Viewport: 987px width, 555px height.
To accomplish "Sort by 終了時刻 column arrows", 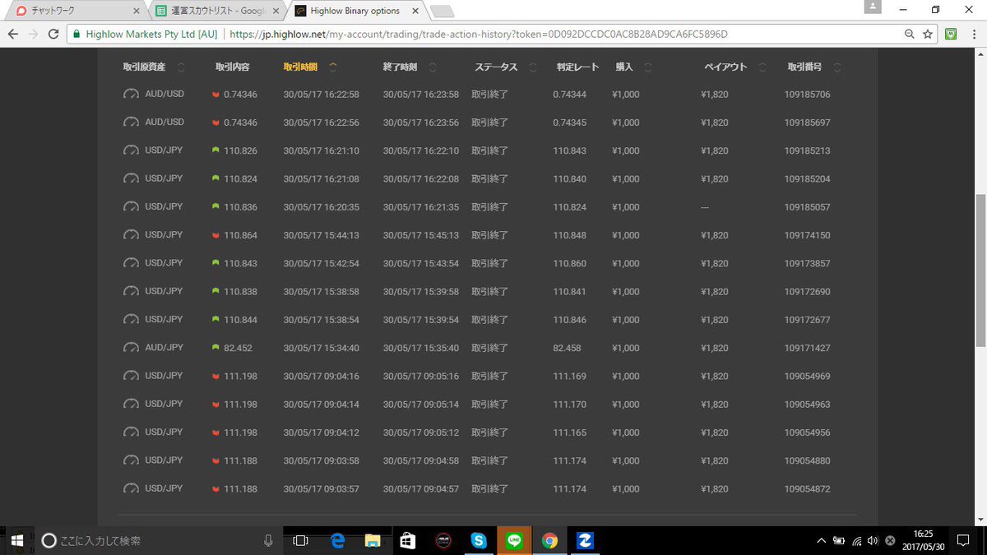I will coord(433,67).
